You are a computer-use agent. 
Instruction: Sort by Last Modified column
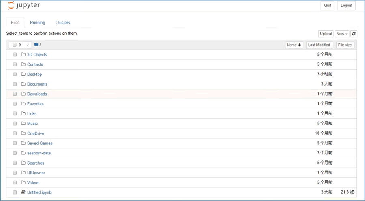pos(319,45)
